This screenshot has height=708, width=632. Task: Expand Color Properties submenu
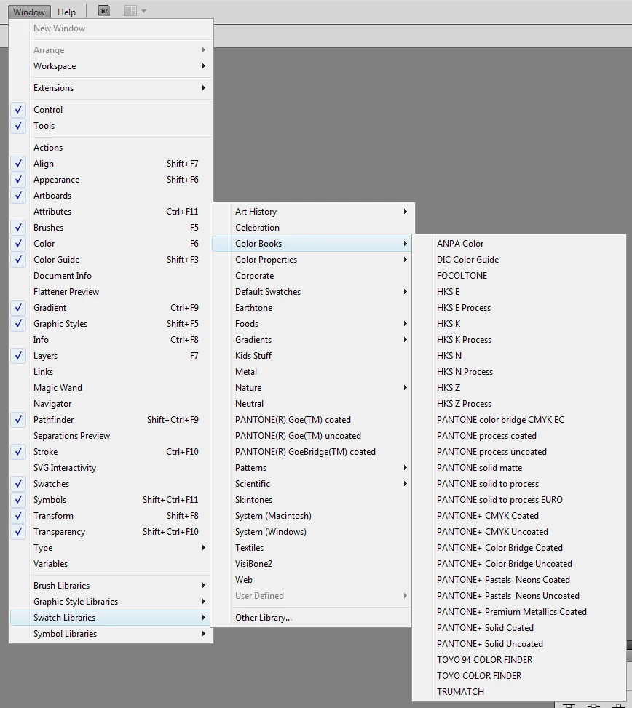tap(312, 260)
